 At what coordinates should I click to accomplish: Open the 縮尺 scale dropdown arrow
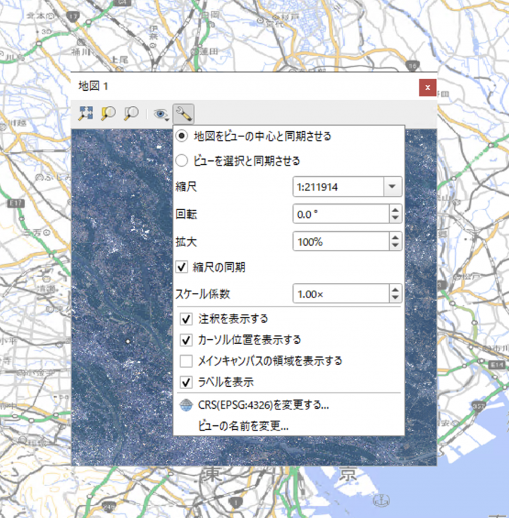click(x=392, y=187)
